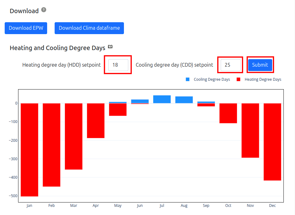
Task: Click the Download Clima dataframe button
Action: click(x=89, y=28)
